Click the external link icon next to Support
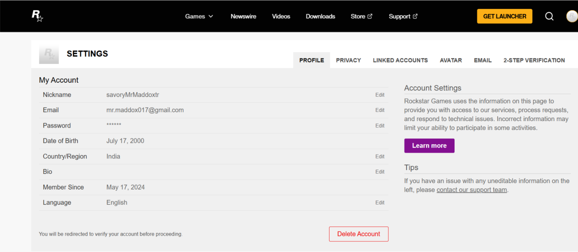 click(x=415, y=16)
